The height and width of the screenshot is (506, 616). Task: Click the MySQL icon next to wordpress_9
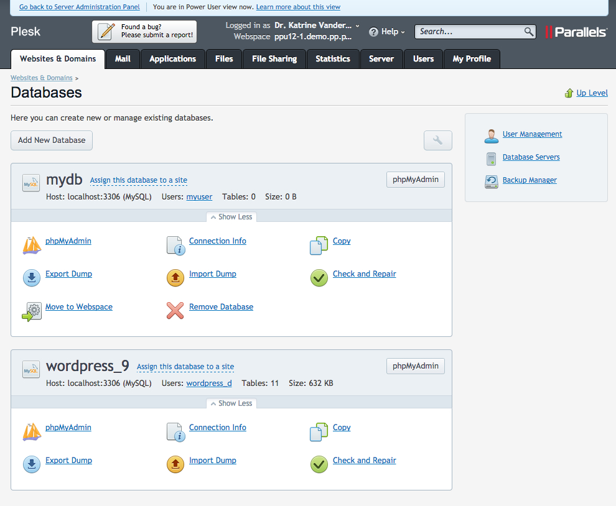pos(30,369)
